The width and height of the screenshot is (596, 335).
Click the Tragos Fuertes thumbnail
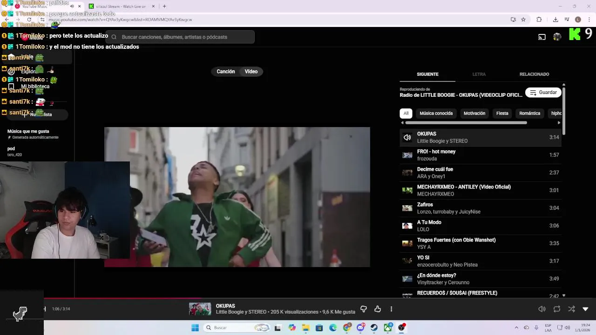407,243
